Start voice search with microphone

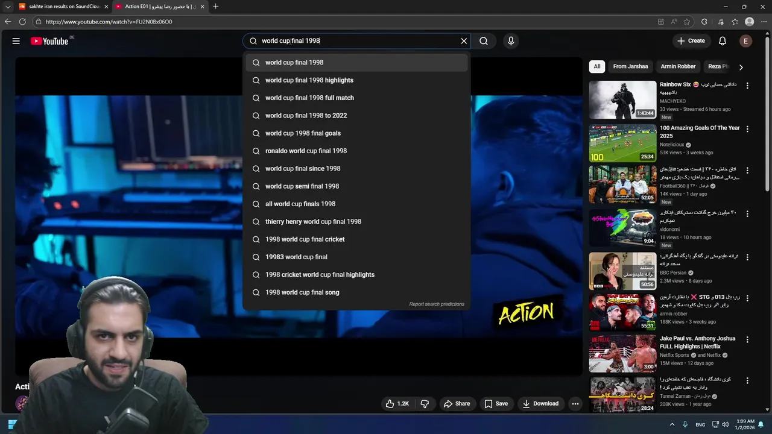(511, 41)
